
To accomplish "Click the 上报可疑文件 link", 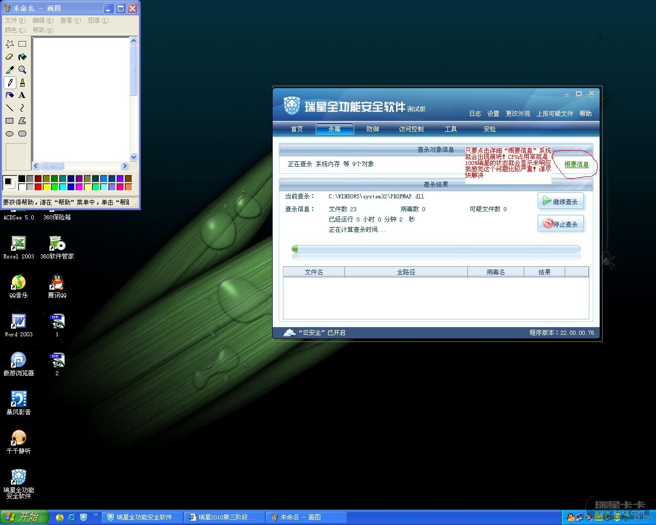I will [555, 114].
